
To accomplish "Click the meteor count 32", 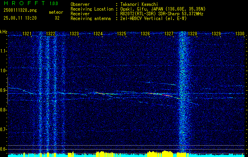I will coord(57,18).
